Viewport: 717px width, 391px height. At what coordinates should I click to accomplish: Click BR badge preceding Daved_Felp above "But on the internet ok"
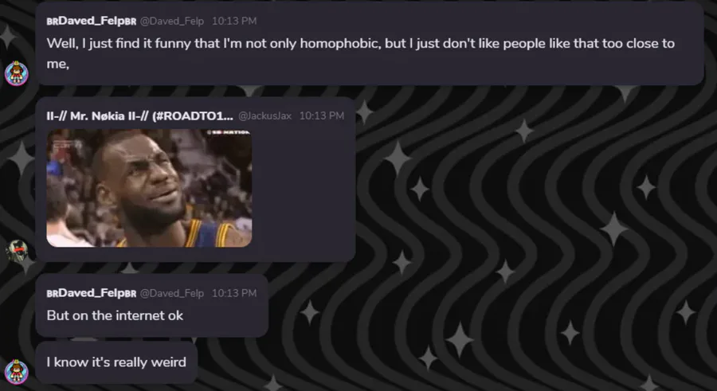coord(52,294)
